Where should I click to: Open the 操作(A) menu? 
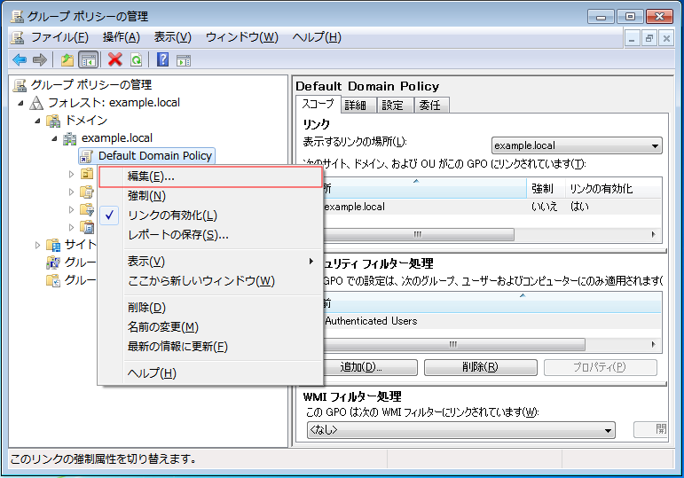122,37
